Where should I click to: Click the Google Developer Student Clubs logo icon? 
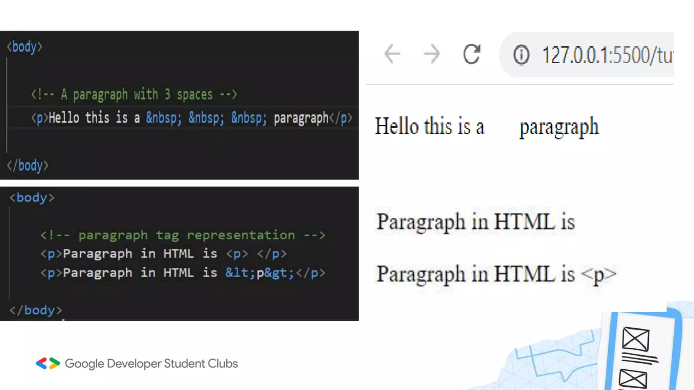(x=48, y=363)
